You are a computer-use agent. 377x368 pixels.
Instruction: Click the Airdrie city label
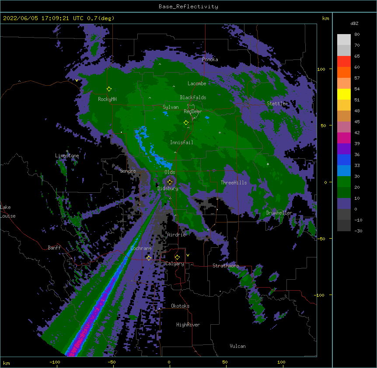click(177, 235)
